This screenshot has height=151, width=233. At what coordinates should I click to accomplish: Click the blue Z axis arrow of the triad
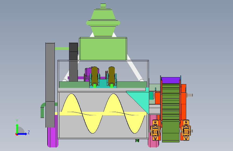tap(23, 134)
